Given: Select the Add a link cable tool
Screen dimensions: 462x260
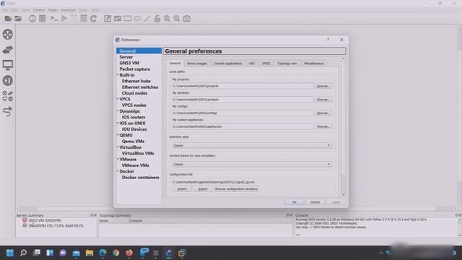Looking at the screenshot, I should point(7,111).
